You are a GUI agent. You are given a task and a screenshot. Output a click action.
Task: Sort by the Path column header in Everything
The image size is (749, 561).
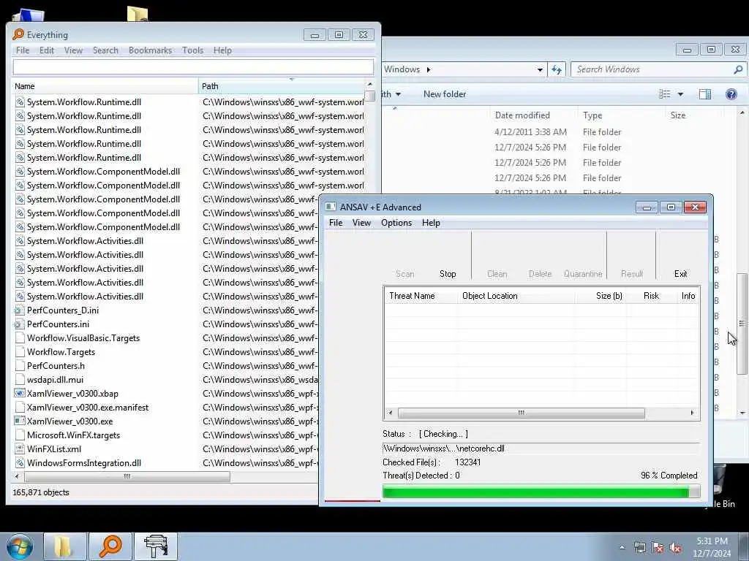(x=282, y=86)
